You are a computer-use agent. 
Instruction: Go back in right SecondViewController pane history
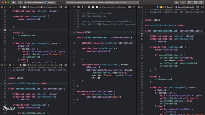coord(151,7)
